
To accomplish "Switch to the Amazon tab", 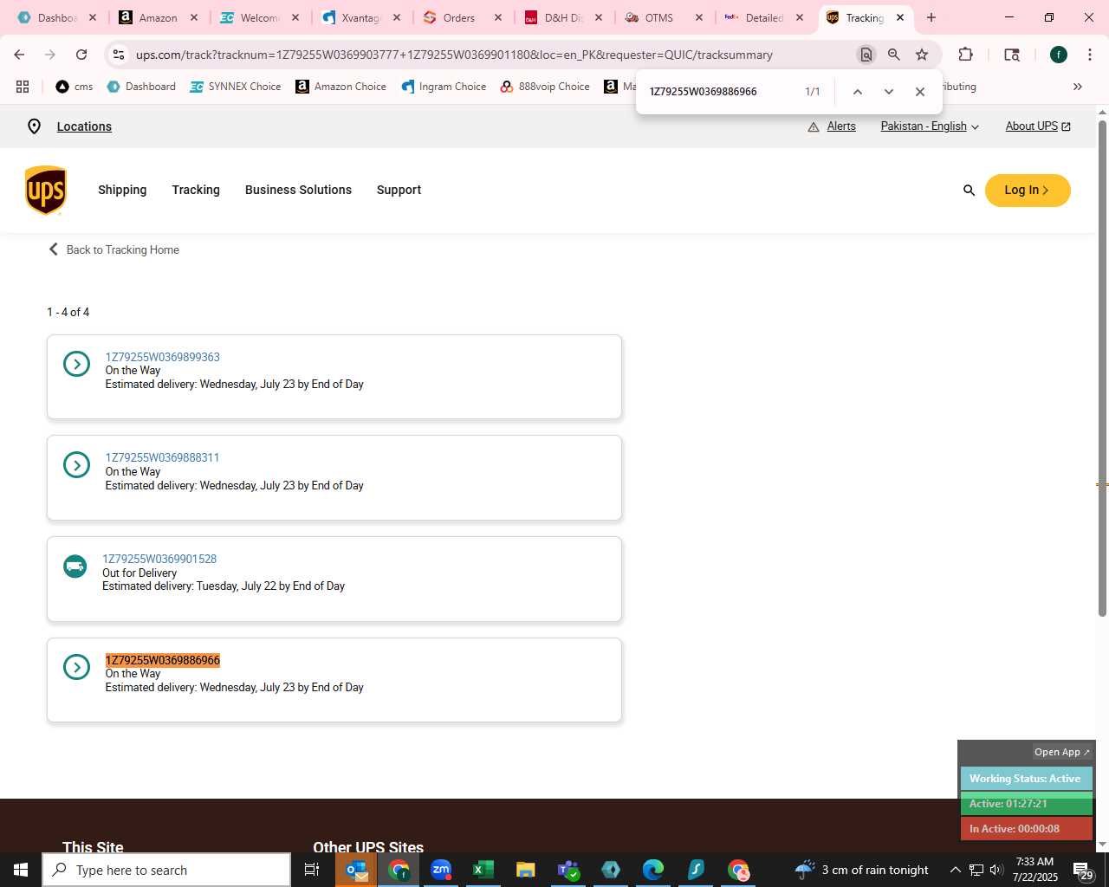I will pyautogui.click(x=159, y=17).
